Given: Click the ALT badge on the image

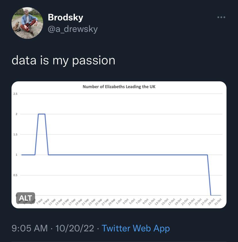Looking at the screenshot, I should pyautogui.click(x=26, y=198).
